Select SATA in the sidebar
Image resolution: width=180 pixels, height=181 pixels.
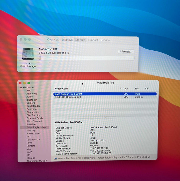tap(30, 152)
